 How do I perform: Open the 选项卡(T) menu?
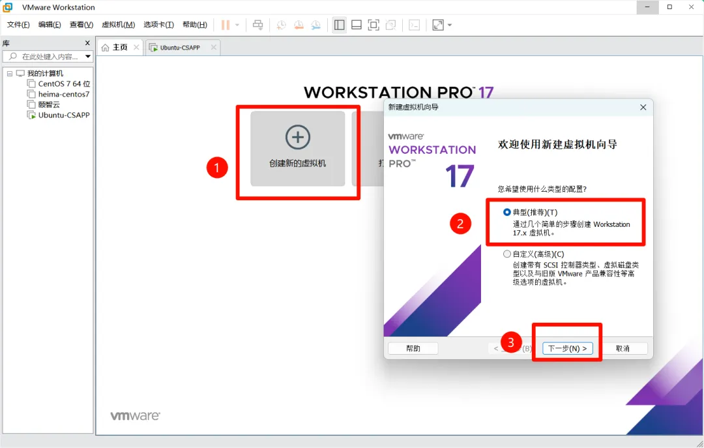coord(158,25)
